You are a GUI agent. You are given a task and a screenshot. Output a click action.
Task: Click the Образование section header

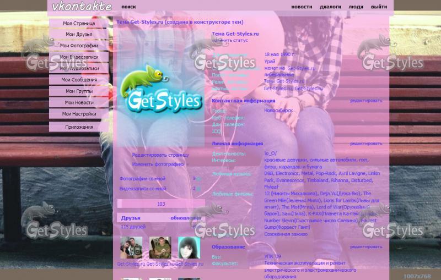click(228, 247)
